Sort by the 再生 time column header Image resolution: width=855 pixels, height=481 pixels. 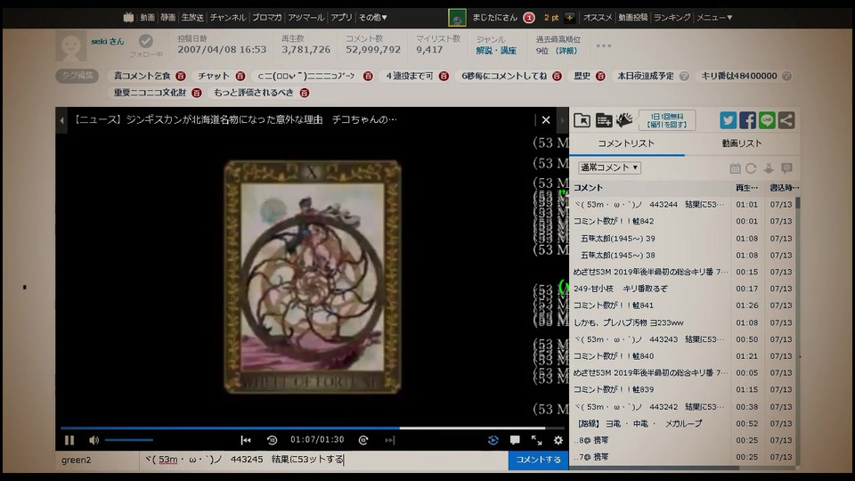746,188
